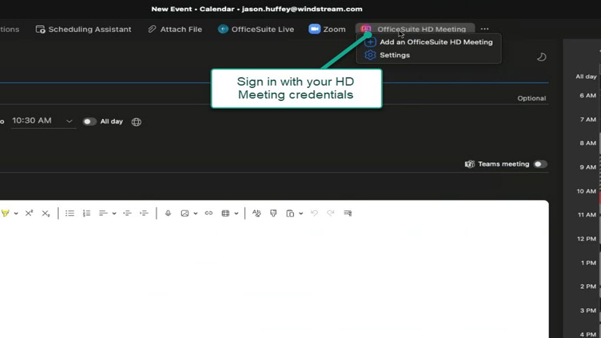The height and width of the screenshot is (338, 601).
Task: Expand the insert picture dropdown arrow
Action: coord(195,213)
